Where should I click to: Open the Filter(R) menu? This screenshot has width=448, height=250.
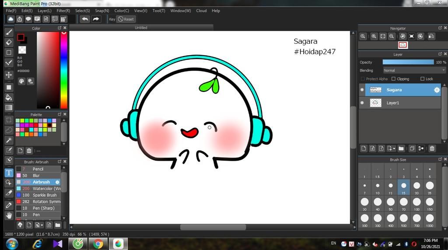63,11
